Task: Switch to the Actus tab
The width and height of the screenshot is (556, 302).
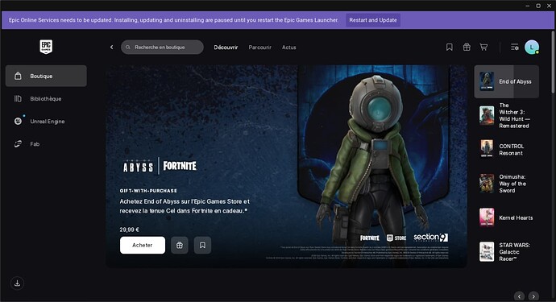Action: coord(289,48)
